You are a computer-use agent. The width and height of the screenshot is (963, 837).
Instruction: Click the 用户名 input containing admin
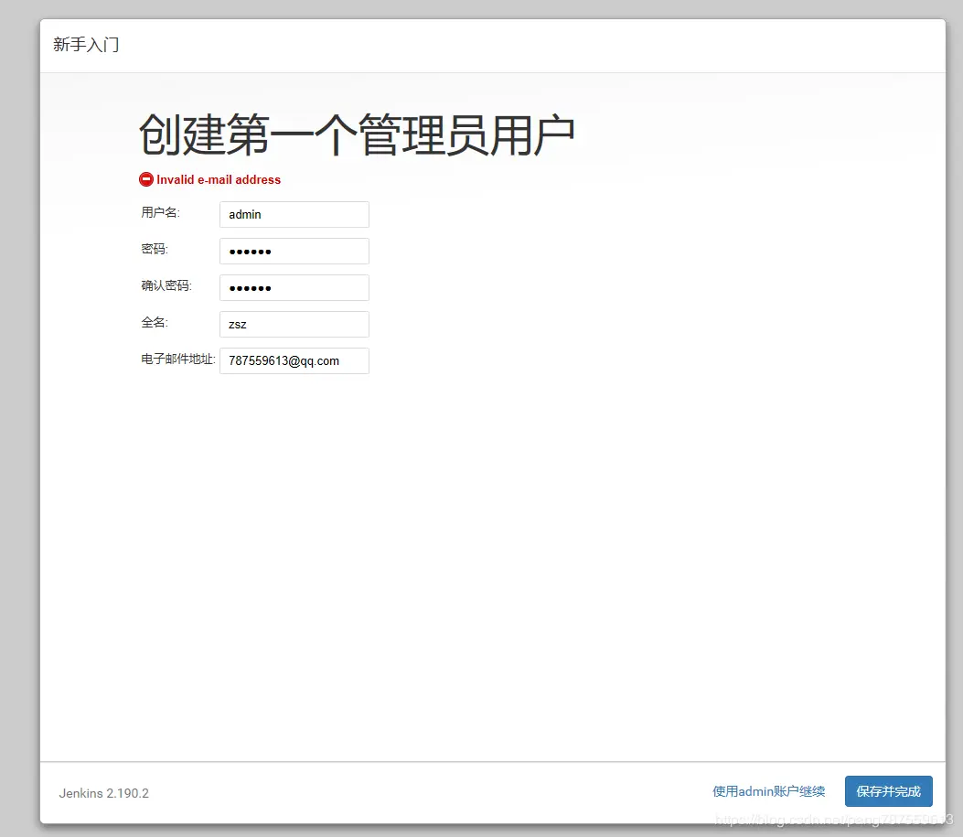294,214
